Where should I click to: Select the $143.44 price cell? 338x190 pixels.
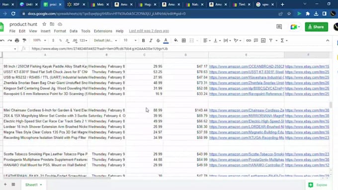186,111
